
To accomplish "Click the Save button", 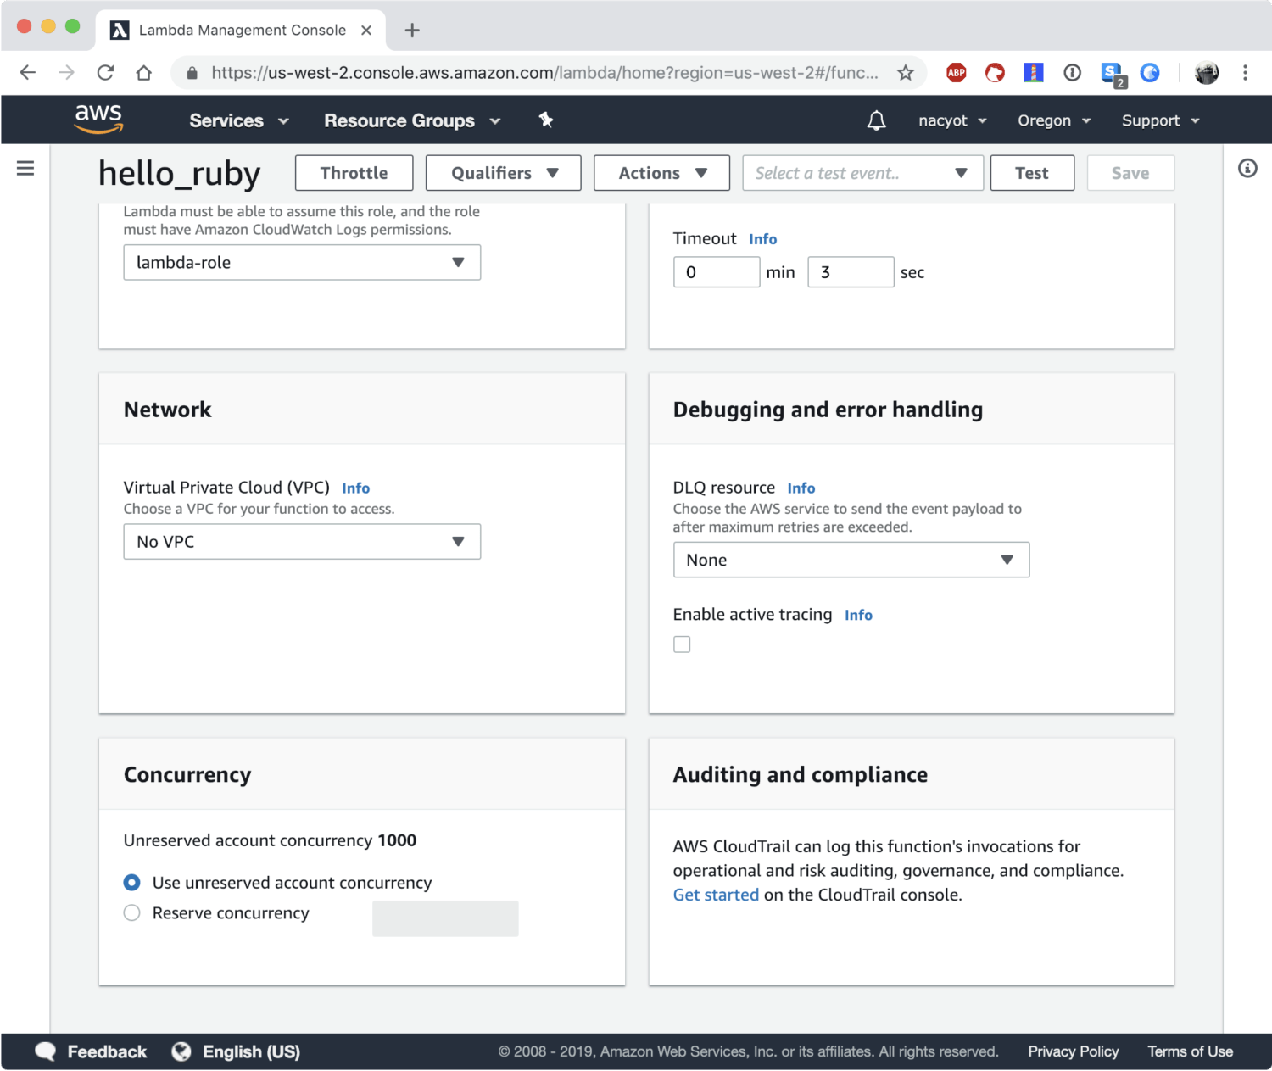I will [1130, 173].
